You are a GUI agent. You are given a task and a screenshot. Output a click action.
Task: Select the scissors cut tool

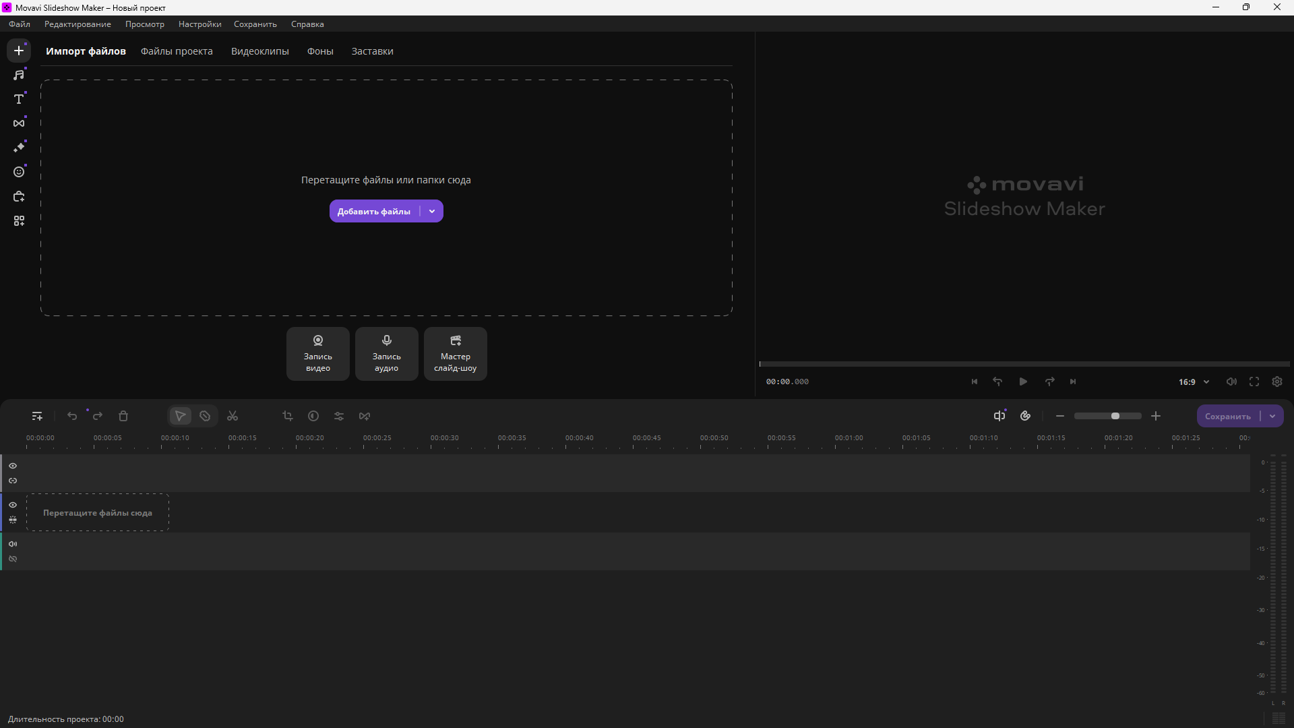233,416
